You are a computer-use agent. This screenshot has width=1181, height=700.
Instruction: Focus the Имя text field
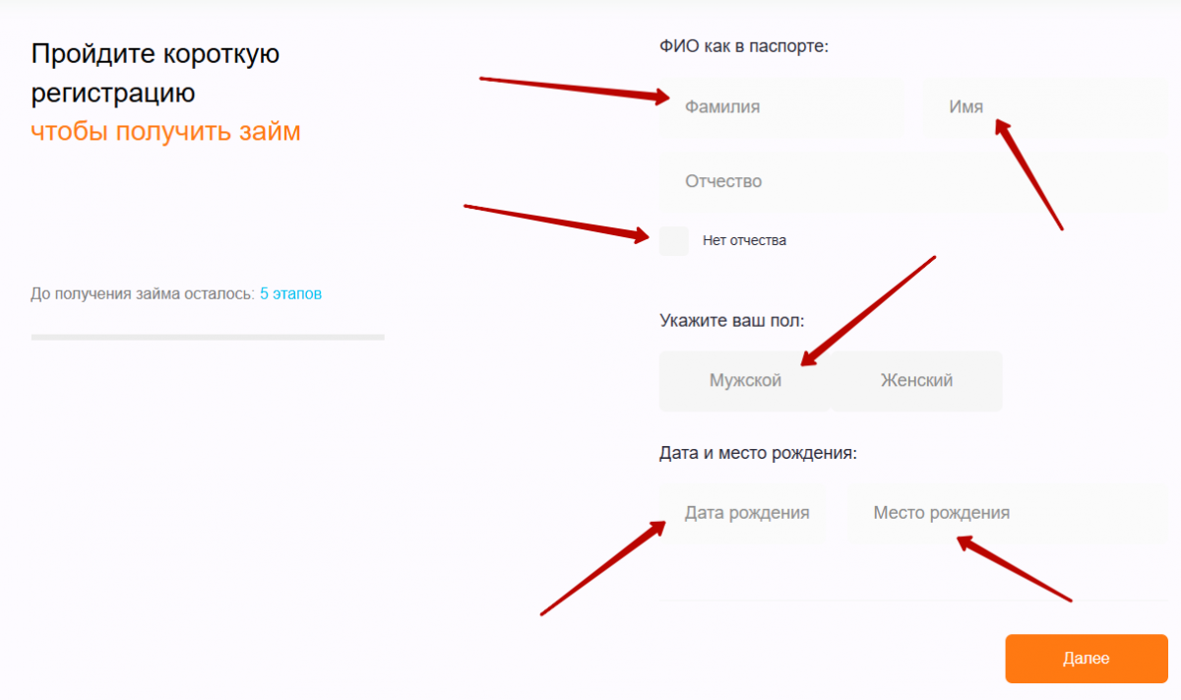pyautogui.click(x=1044, y=106)
